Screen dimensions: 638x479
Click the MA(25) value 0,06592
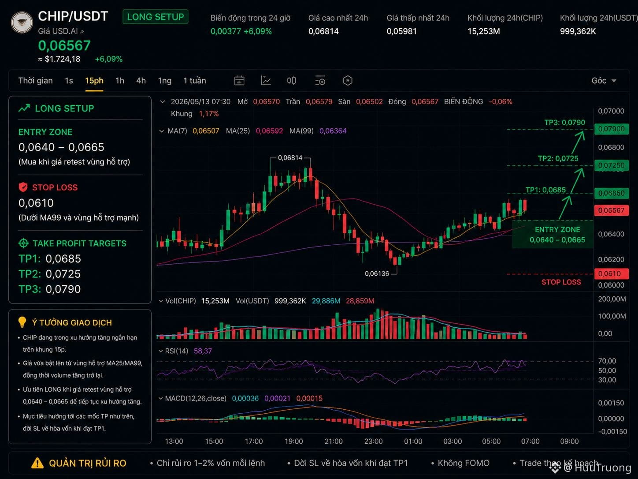point(269,131)
